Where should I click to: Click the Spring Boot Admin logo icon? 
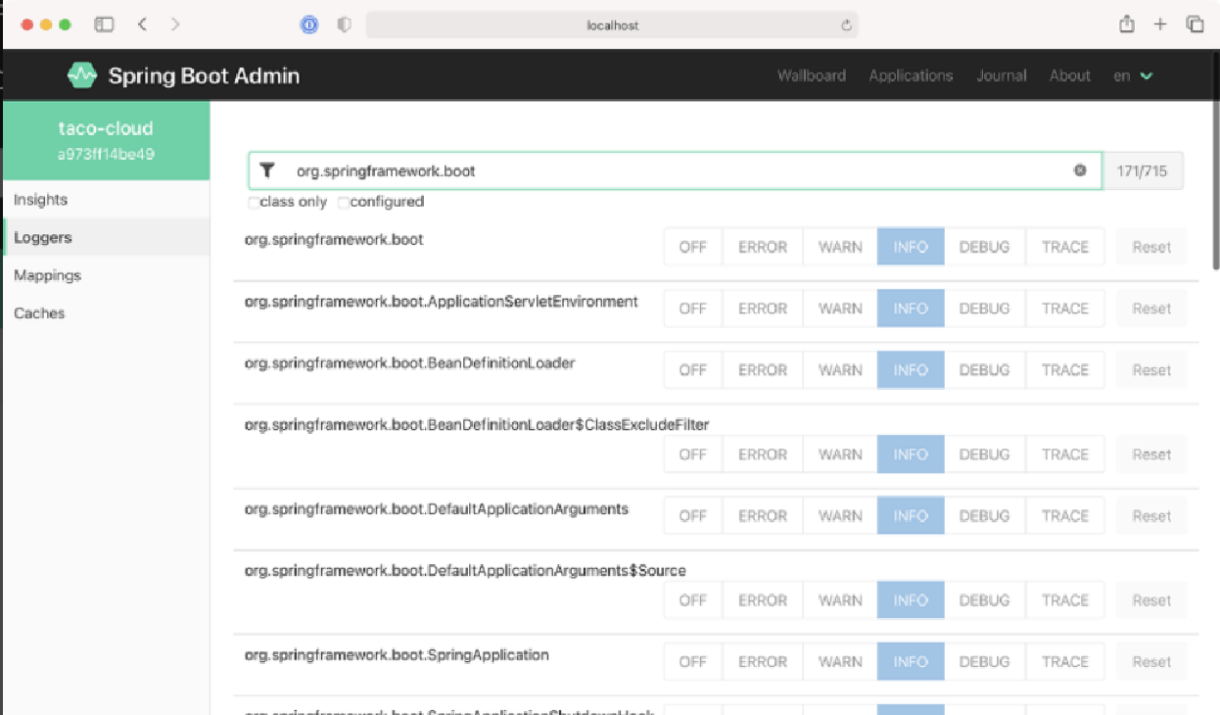[82, 75]
